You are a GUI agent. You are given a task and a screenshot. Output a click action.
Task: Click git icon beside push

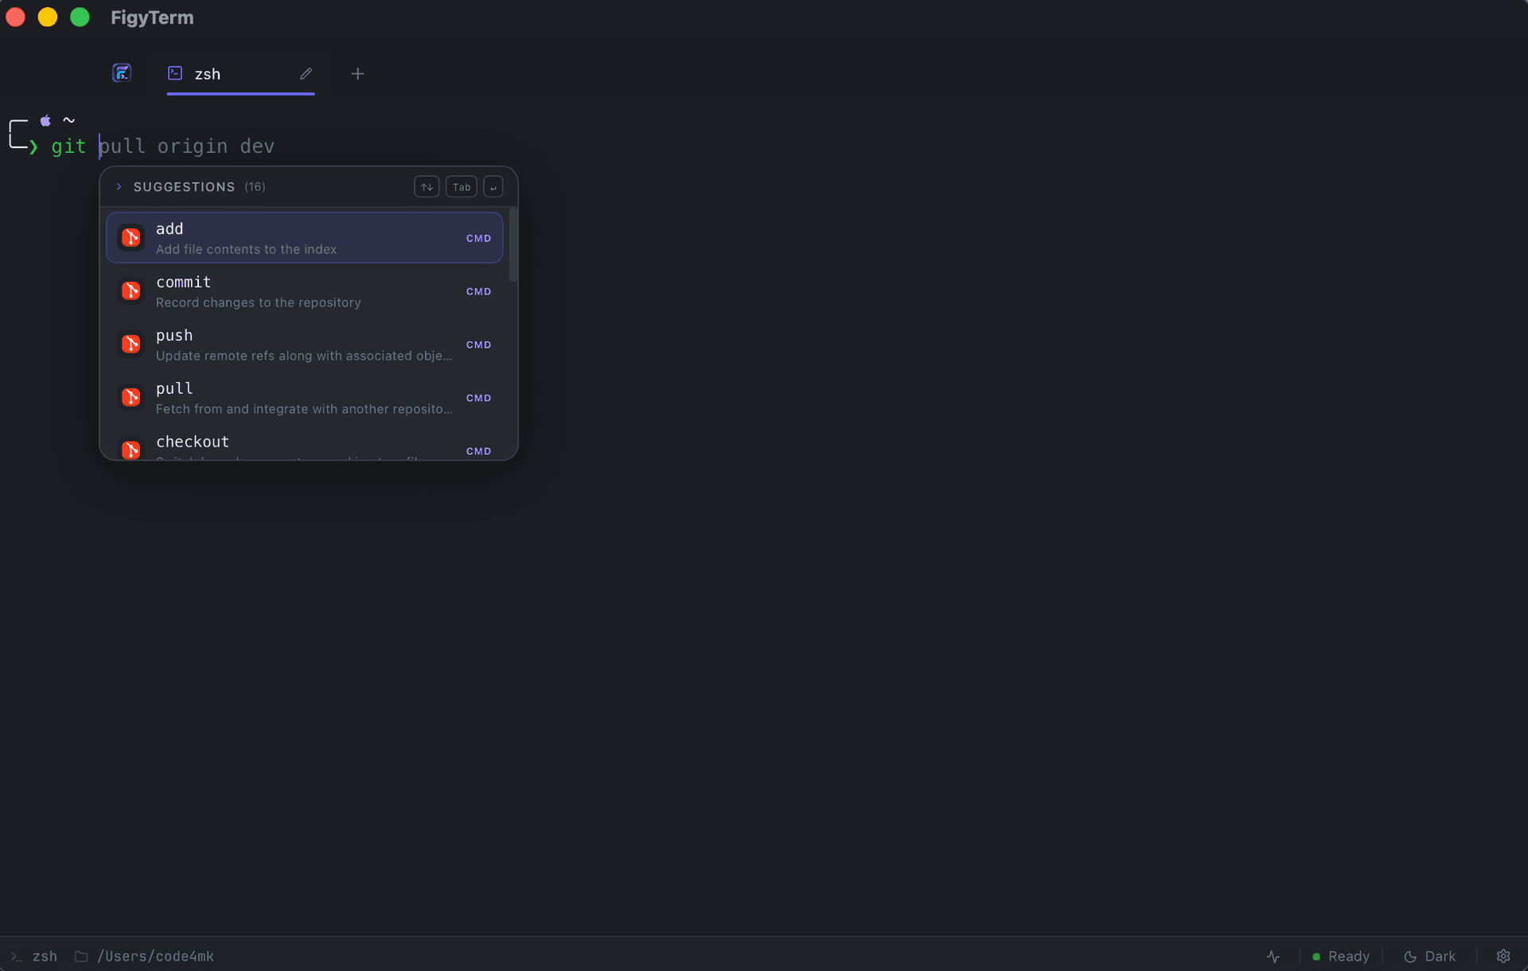(131, 345)
